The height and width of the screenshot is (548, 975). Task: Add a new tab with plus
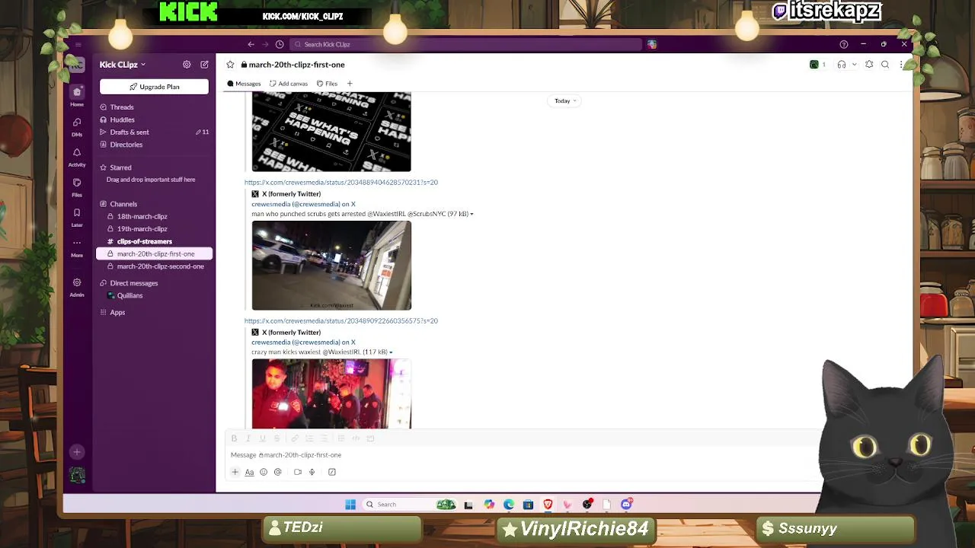tap(350, 84)
